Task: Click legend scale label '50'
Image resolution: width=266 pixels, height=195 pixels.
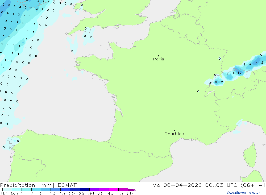Action: pos(130,193)
